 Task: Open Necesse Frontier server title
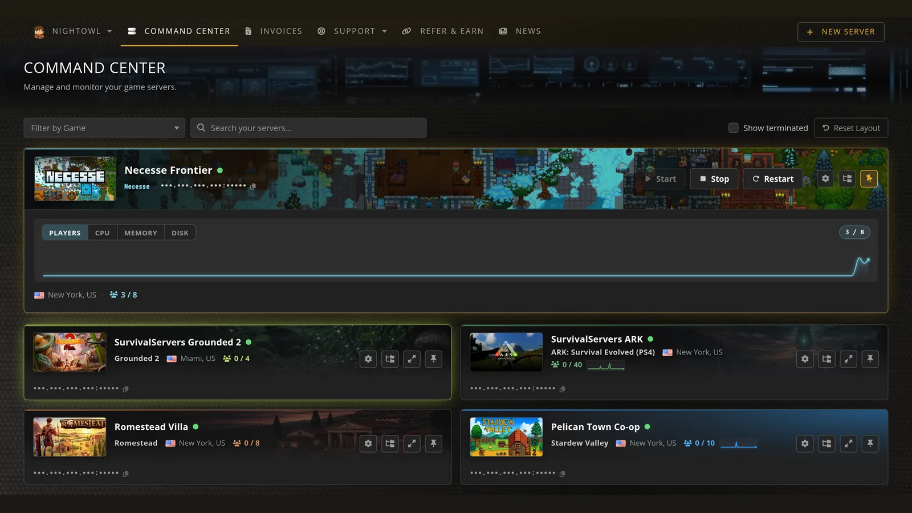coord(168,170)
